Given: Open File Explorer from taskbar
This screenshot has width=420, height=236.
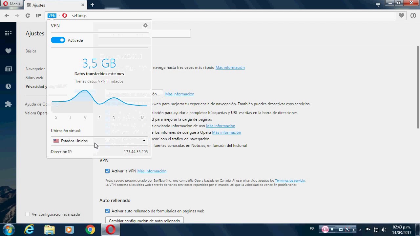Looking at the screenshot, I should click(x=49, y=229).
